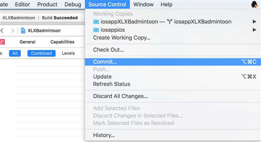Screen dimensions: 261x142
Task: Toggle the All filter button
Action: pyautogui.click(x=15, y=53)
